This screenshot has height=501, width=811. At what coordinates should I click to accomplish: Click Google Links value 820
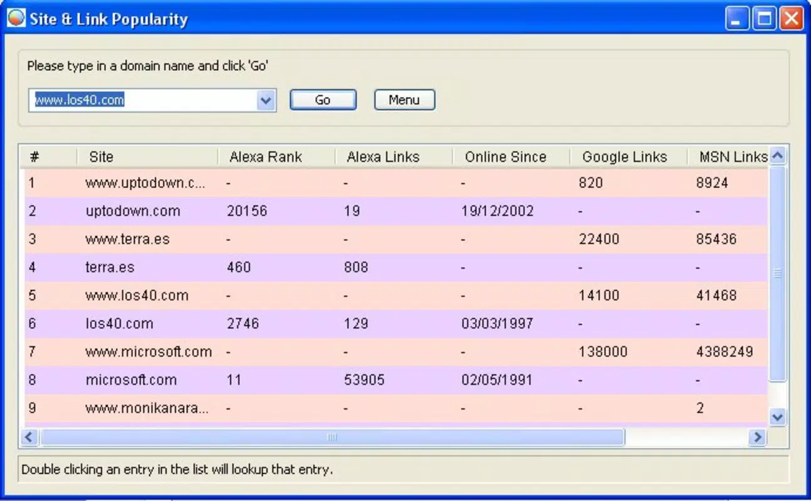[591, 183]
